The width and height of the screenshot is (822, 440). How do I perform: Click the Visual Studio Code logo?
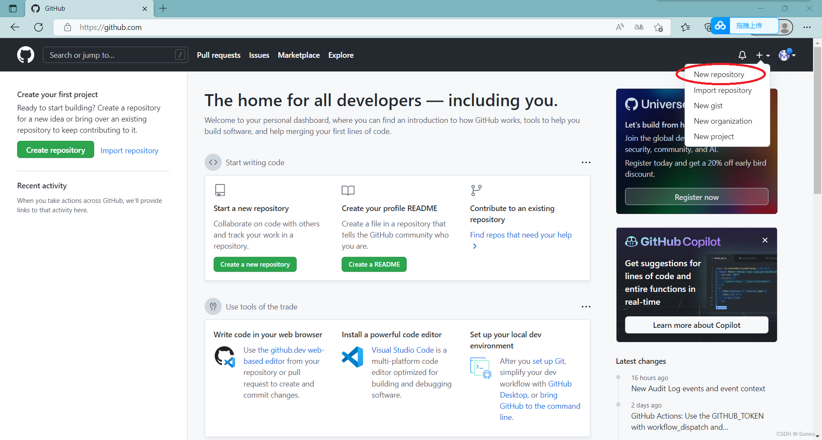(353, 357)
